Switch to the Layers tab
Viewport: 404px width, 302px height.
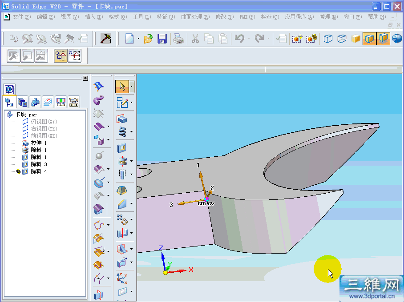click(x=48, y=102)
